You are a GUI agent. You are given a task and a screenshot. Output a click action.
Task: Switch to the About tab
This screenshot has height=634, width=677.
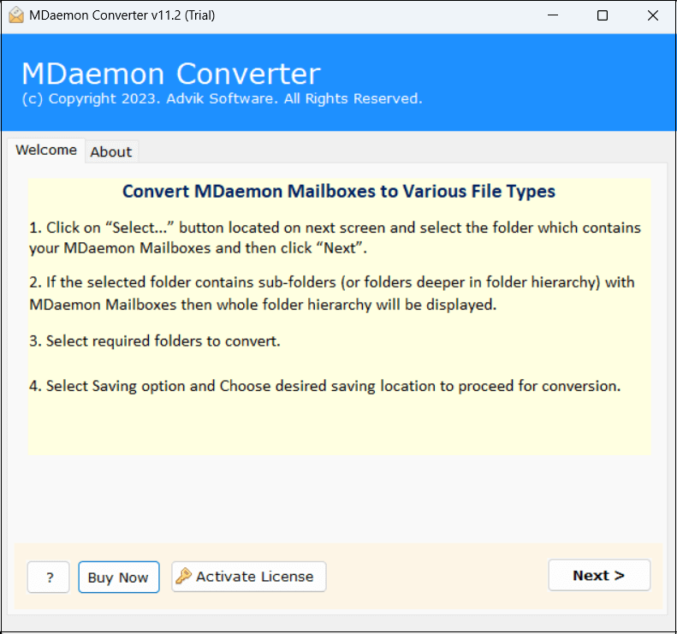click(111, 152)
